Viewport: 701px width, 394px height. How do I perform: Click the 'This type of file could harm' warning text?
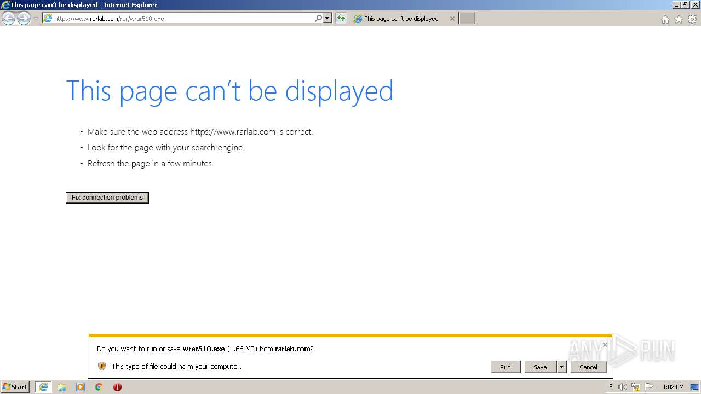176,366
